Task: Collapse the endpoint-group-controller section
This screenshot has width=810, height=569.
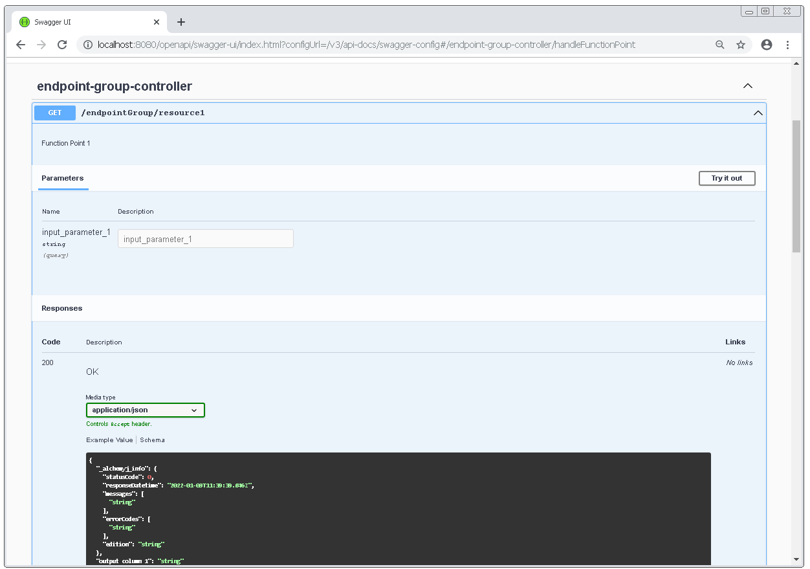Action: [748, 86]
